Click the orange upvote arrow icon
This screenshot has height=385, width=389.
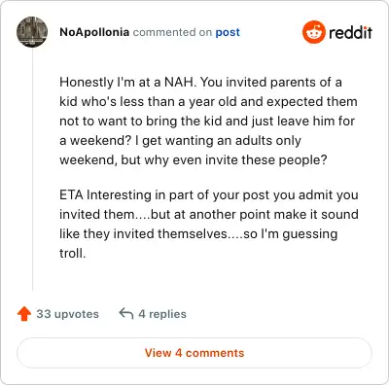(24, 314)
